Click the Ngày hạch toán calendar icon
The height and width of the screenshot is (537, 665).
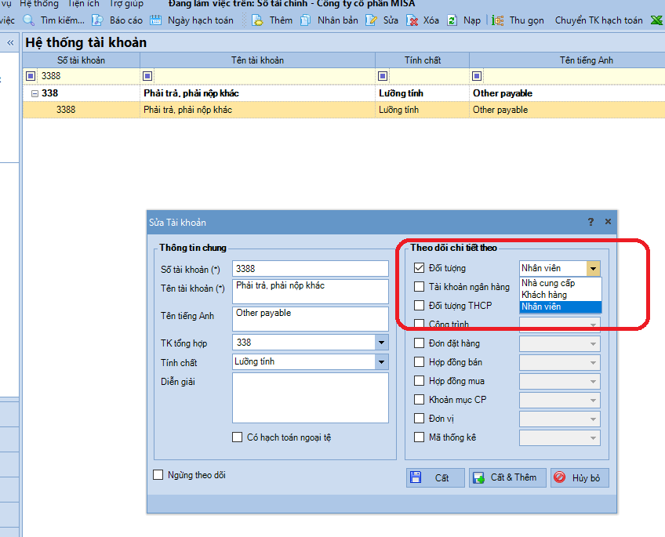point(155,20)
